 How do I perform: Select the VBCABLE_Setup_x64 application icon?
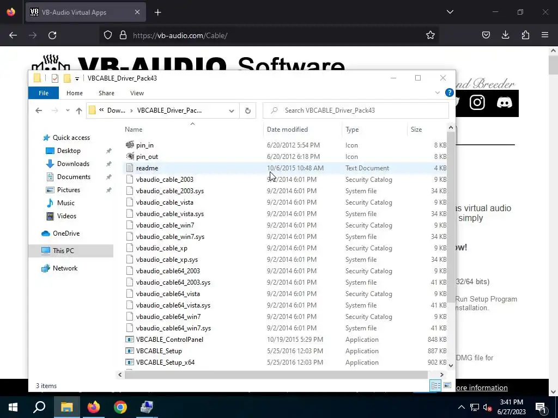(x=130, y=362)
